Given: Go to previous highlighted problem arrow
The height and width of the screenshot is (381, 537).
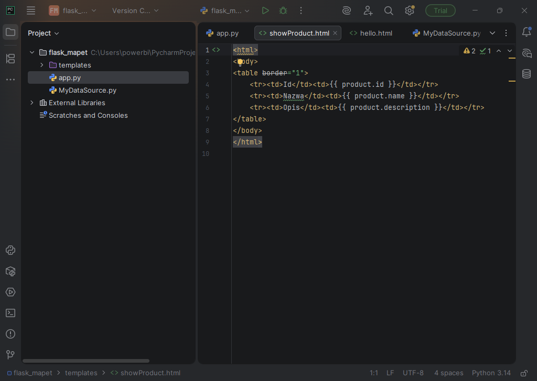Looking at the screenshot, I should [499, 51].
